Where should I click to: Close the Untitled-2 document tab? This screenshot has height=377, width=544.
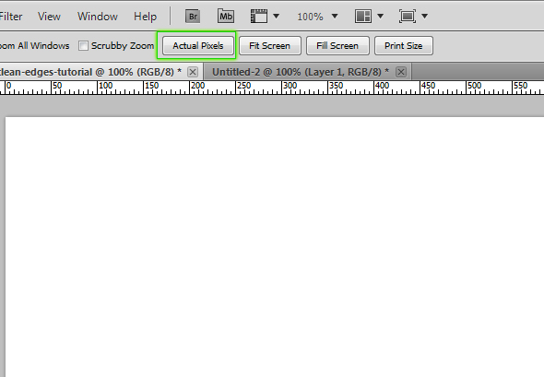pos(401,72)
